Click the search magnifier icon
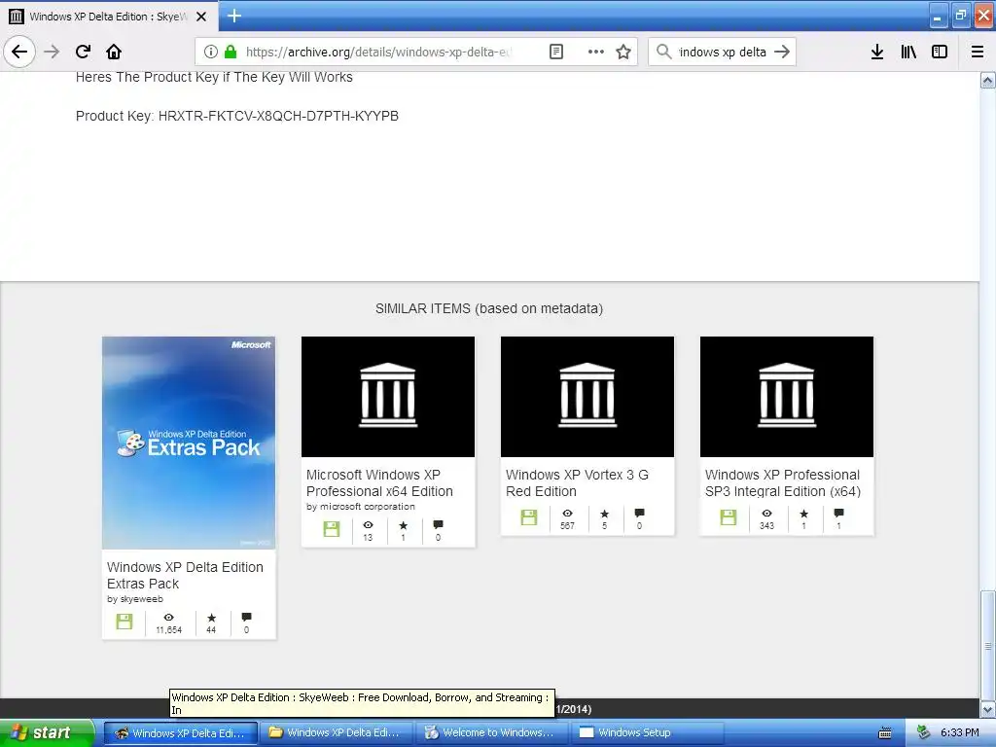The image size is (996, 747). 663,52
